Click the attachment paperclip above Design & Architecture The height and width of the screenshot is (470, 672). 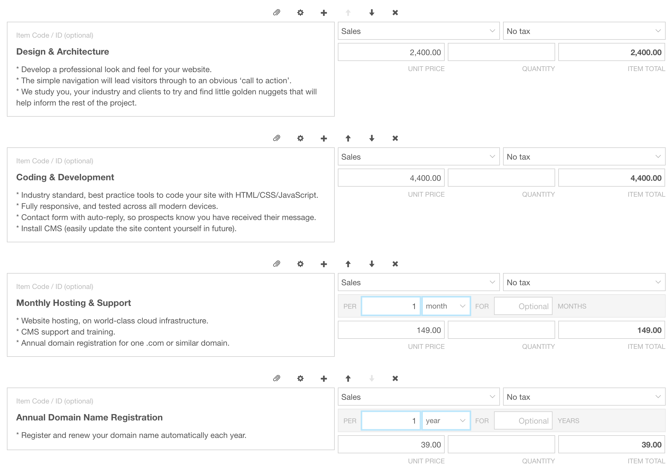[x=276, y=12]
